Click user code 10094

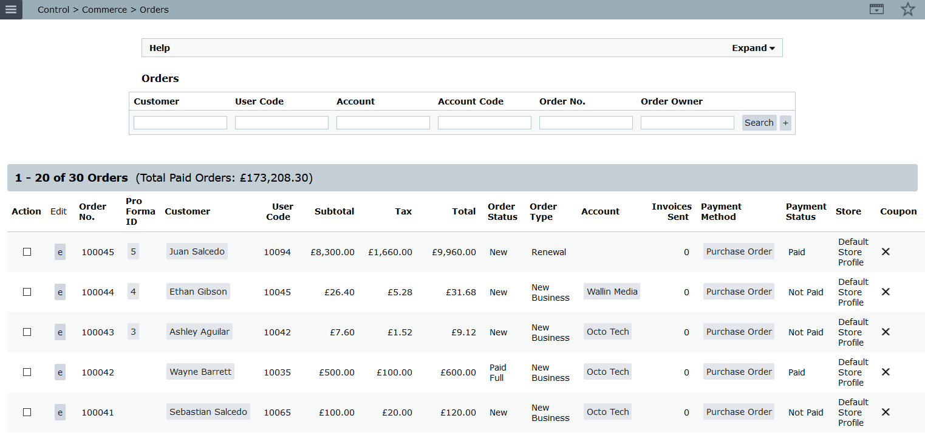pyautogui.click(x=277, y=252)
